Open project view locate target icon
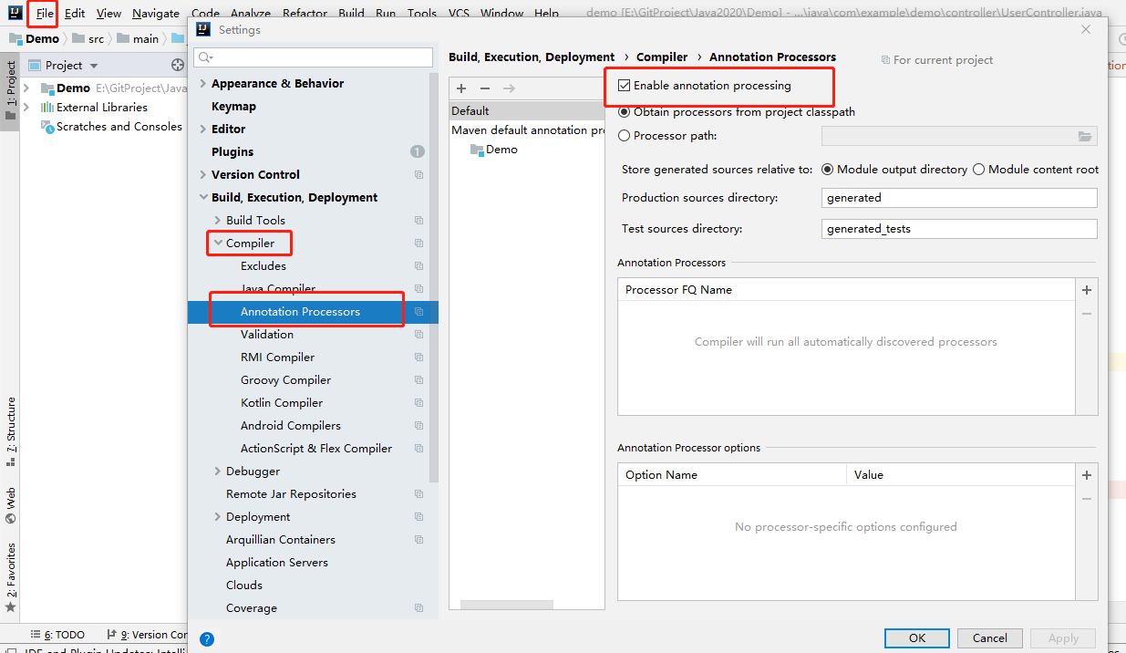The height and width of the screenshot is (653, 1126). point(178,65)
